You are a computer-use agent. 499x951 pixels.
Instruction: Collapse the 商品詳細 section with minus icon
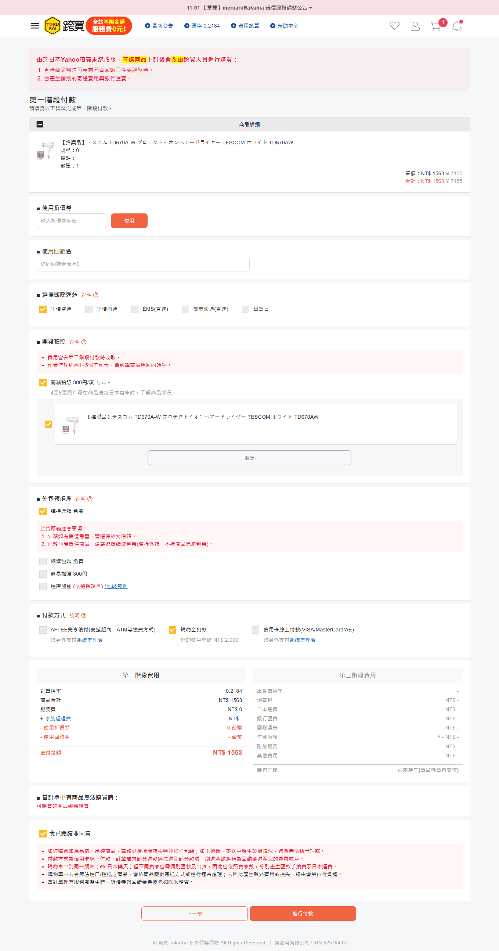(40, 125)
